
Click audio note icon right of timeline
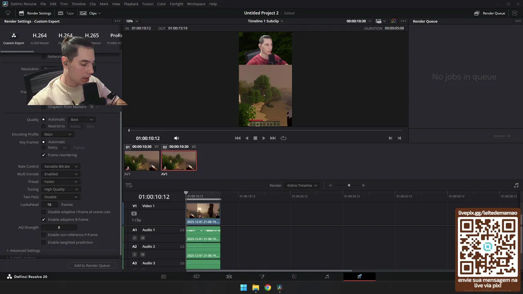coord(516,185)
